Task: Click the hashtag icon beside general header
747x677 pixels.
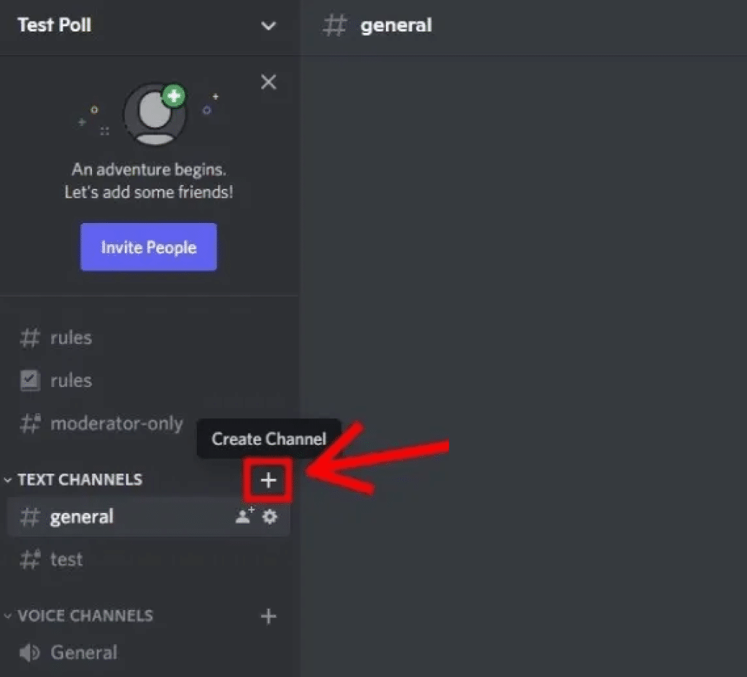Action: 334,26
